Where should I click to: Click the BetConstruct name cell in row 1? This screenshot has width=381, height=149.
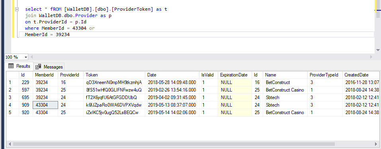285,82
